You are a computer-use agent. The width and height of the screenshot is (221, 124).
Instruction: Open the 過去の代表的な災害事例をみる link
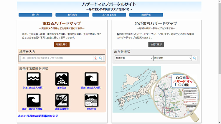38,116
